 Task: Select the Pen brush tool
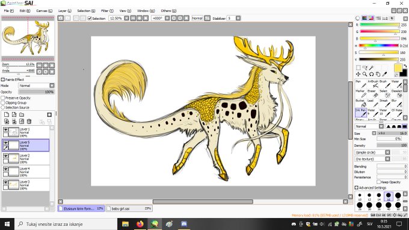[361, 84]
